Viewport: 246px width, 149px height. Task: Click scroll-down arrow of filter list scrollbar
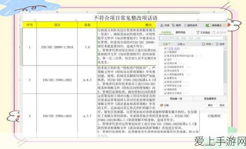point(225,94)
